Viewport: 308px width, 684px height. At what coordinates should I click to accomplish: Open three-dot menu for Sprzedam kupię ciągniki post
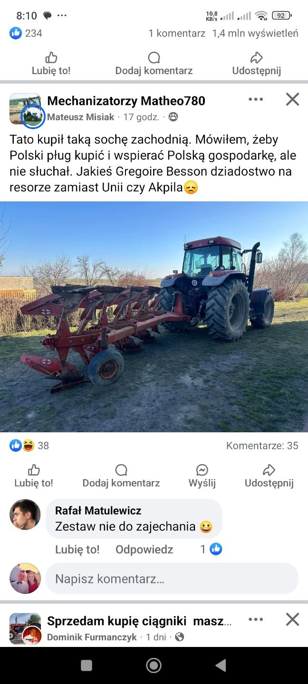click(x=256, y=619)
